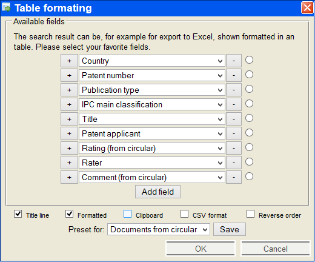
Task: Save the current preset
Action: [230, 229]
